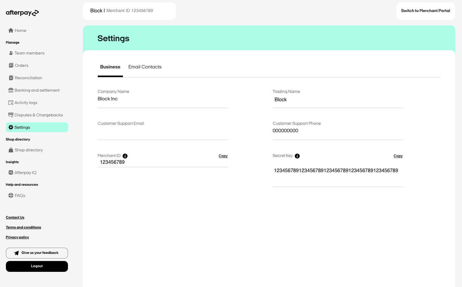Open Team members via its people icon
This screenshot has width=462, height=287.
pyautogui.click(x=11, y=53)
